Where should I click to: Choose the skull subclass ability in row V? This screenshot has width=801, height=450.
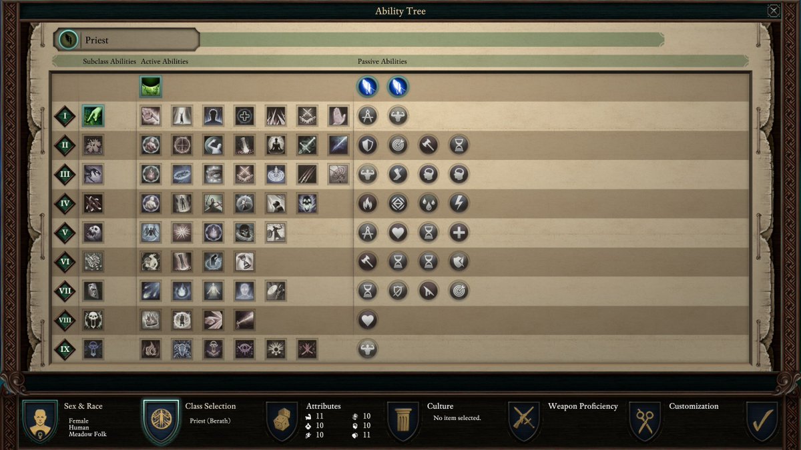[x=93, y=233]
